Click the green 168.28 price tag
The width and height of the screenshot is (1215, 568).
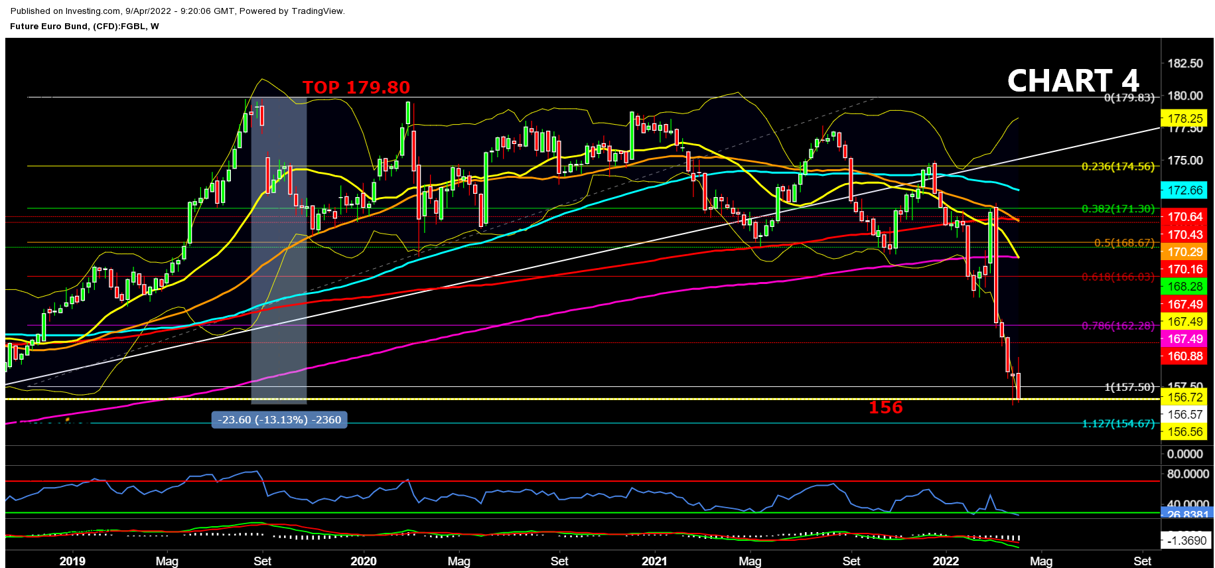click(1184, 287)
